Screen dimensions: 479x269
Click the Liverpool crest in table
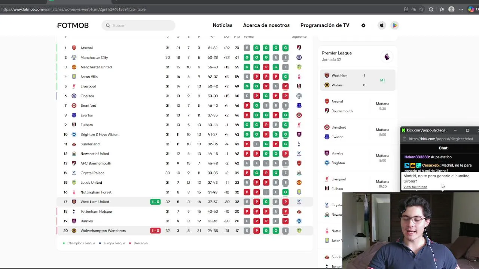(x=74, y=86)
